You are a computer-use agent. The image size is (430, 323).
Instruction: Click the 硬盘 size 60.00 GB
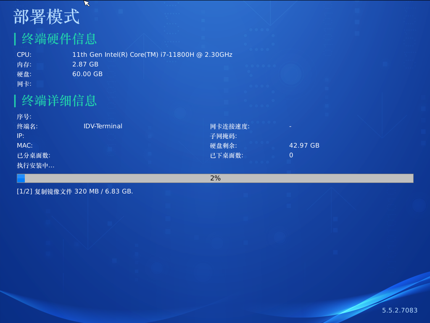[x=87, y=74]
